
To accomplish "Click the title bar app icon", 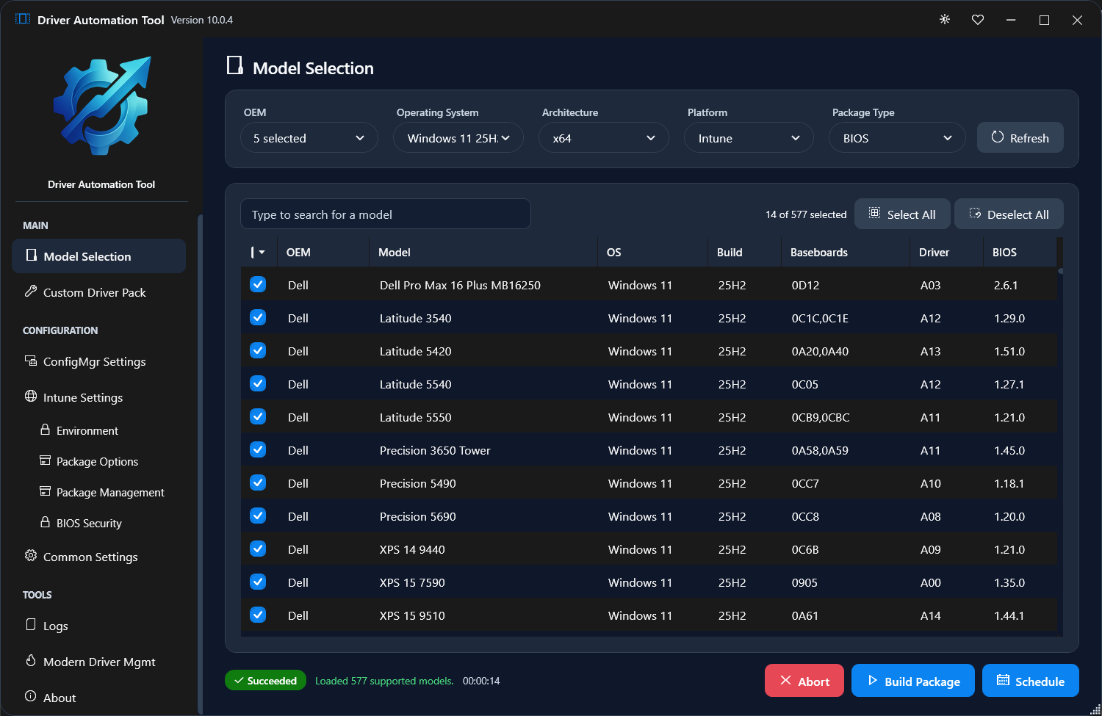I will tap(23, 19).
